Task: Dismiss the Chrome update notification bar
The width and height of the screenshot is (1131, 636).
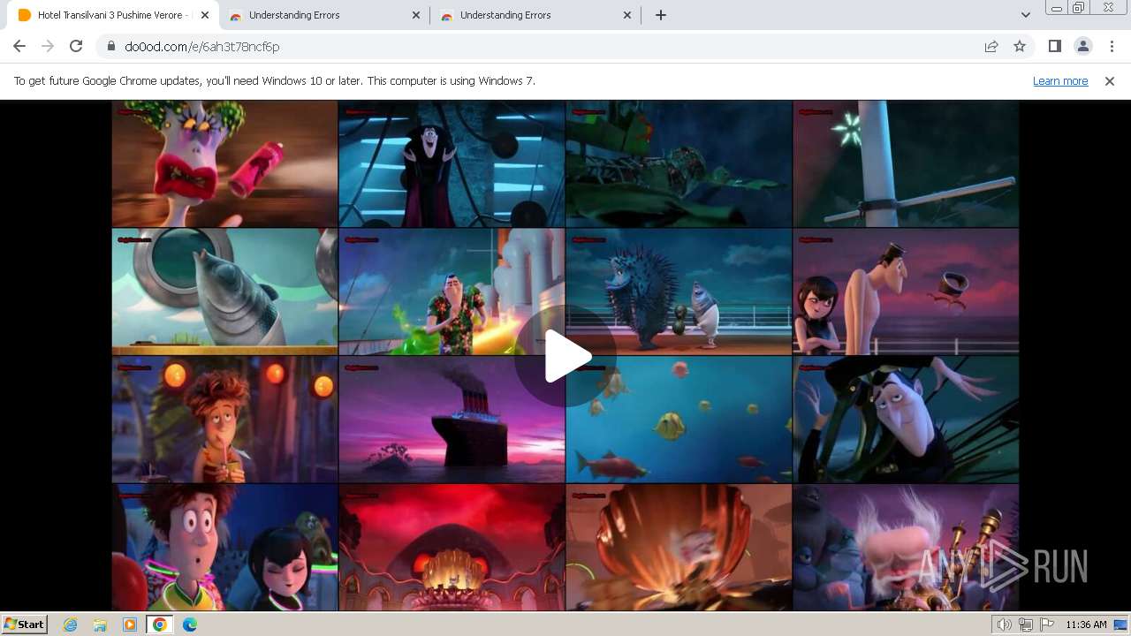Action: (1110, 80)
